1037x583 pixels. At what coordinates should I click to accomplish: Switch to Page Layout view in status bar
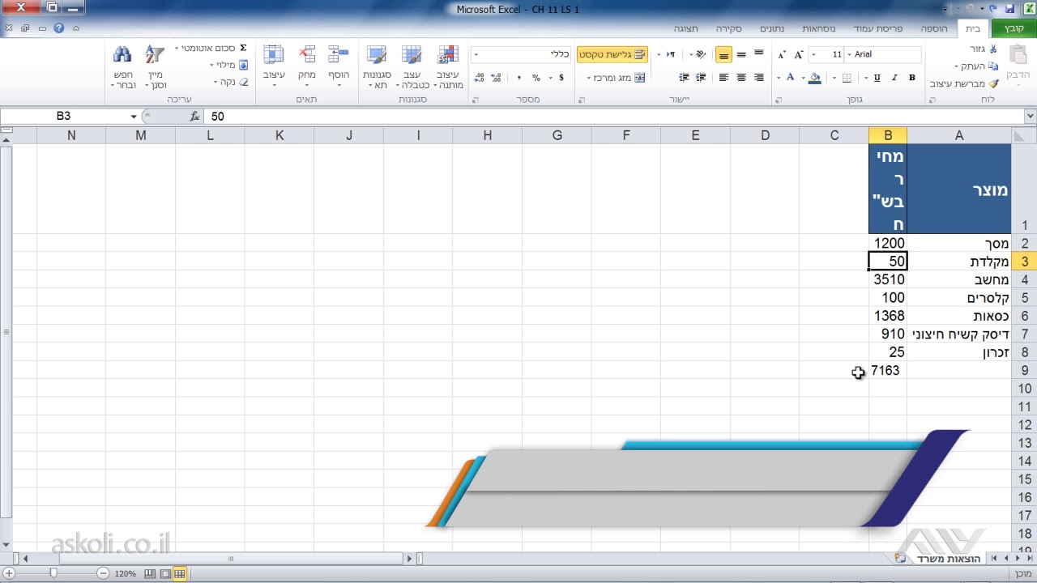(164, 573)
